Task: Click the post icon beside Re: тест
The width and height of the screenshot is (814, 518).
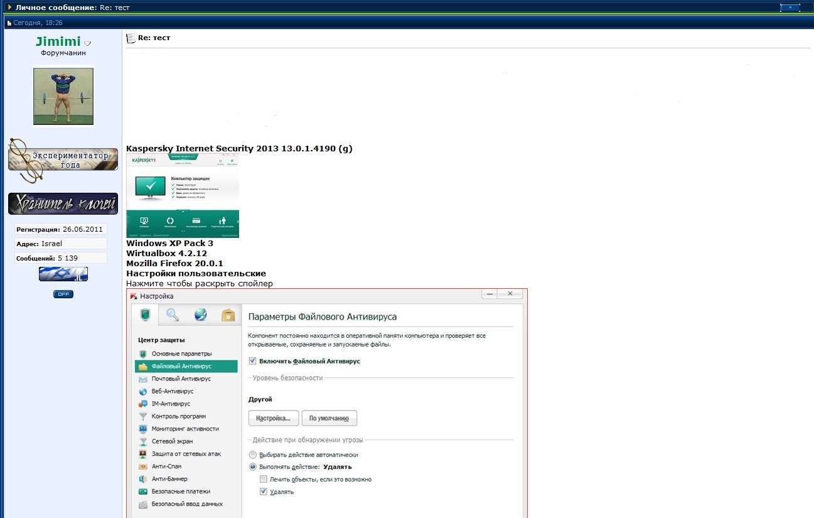Action: pos(131,38)
